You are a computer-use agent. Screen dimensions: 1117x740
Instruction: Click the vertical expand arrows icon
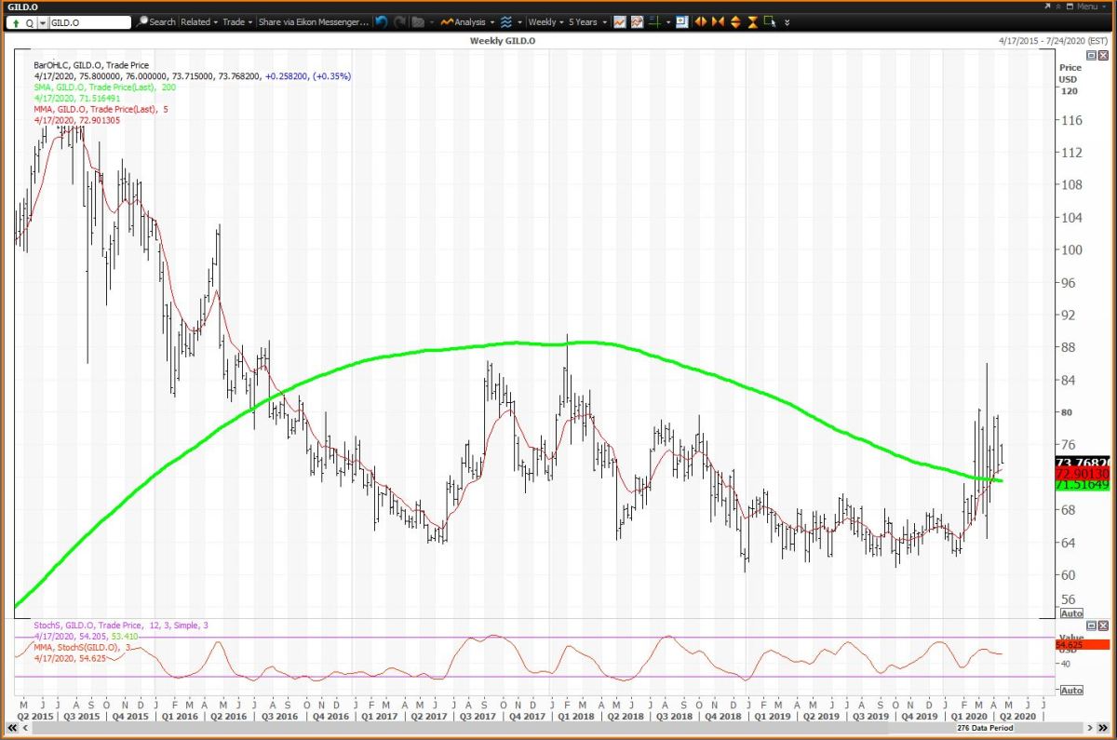tap(735, 21)
